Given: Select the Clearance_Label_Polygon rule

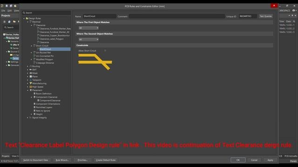Looking at the screenshot, I should click(52, 39).
